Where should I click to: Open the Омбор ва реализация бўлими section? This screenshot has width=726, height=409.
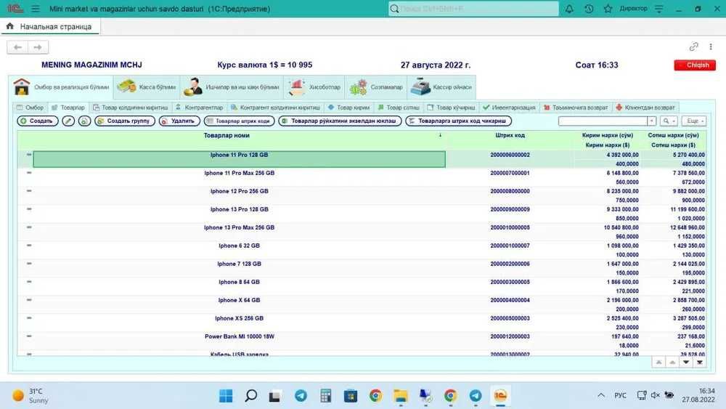tap(61, 87)
